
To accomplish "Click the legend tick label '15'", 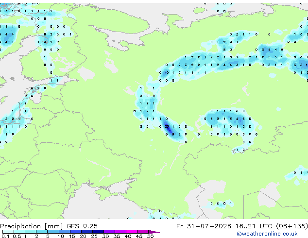I will click(72, 236).
